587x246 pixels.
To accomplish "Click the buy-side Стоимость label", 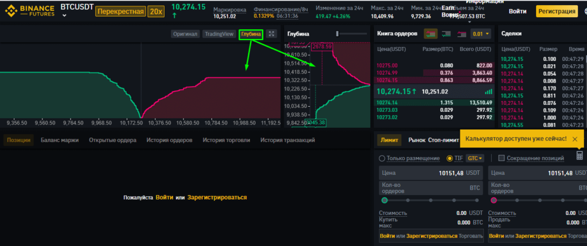I will pyautogui.click(x=393, y=213).
